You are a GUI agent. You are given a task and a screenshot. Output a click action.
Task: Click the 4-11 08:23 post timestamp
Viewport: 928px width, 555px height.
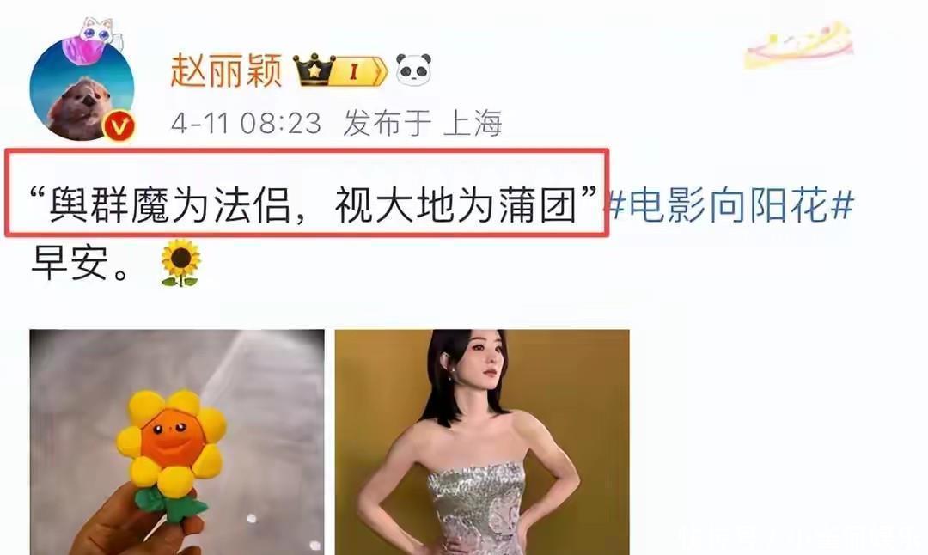point(247,124)
